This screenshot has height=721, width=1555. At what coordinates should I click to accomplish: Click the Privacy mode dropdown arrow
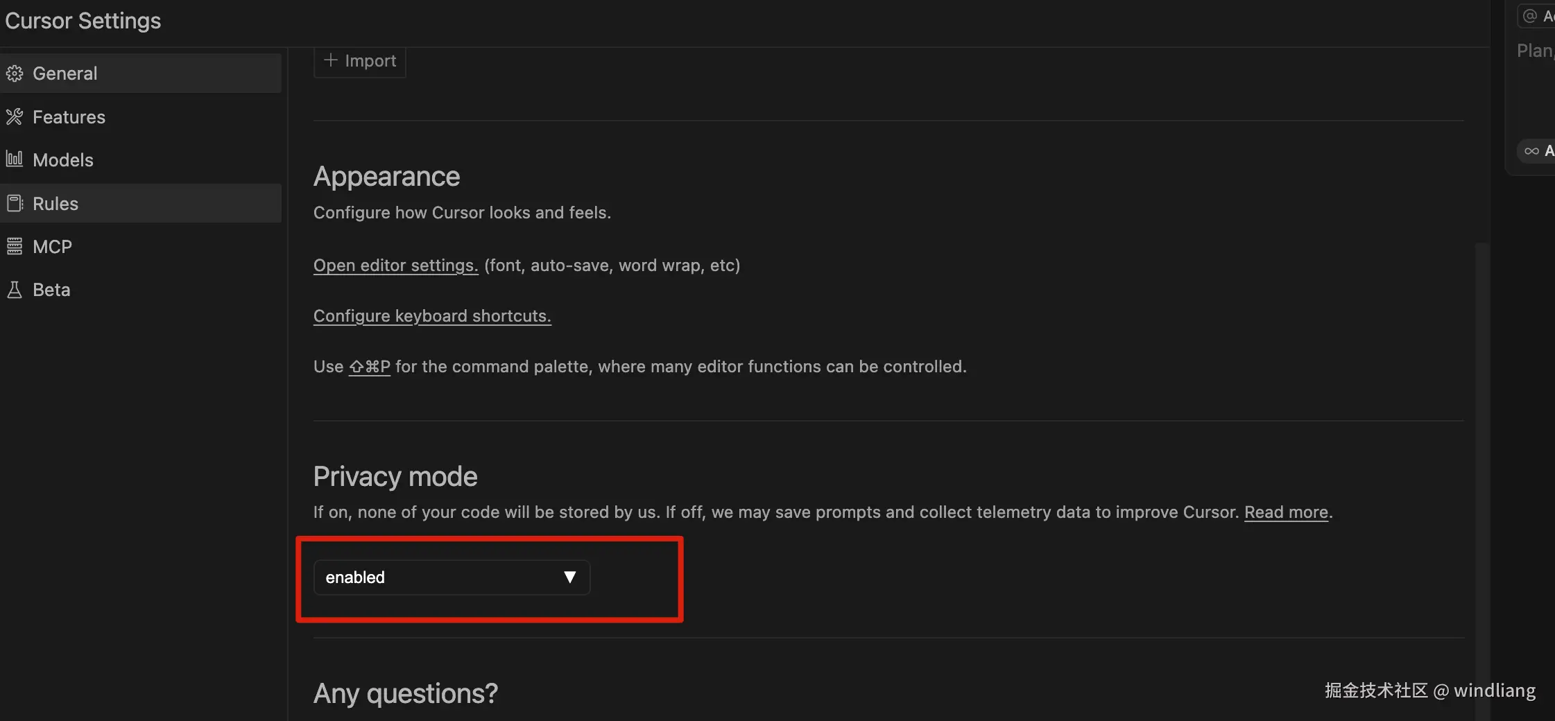(570, 577)
